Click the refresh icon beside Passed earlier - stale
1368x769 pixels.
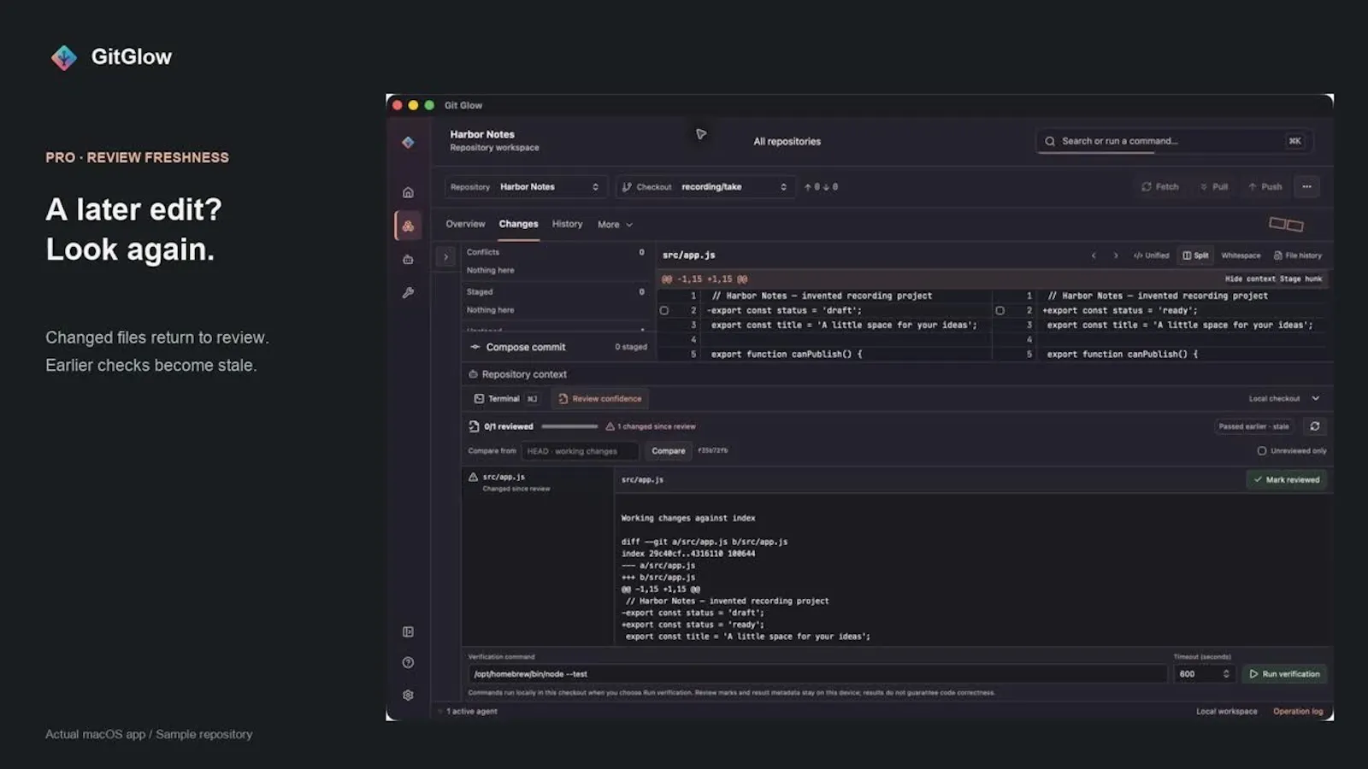point(1314,426)
